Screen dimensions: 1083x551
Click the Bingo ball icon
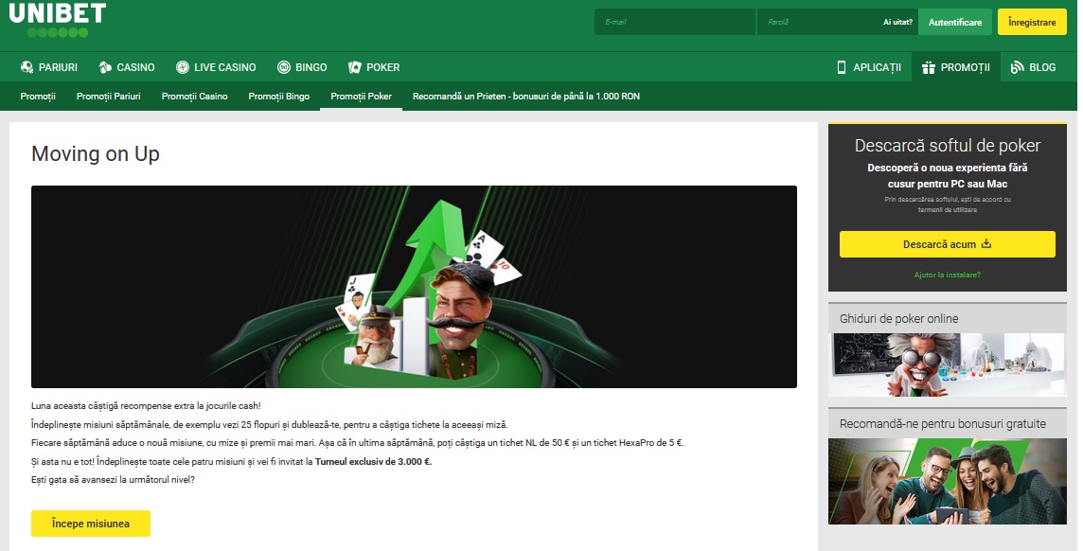pyautogui.click(x=284, y=67)
